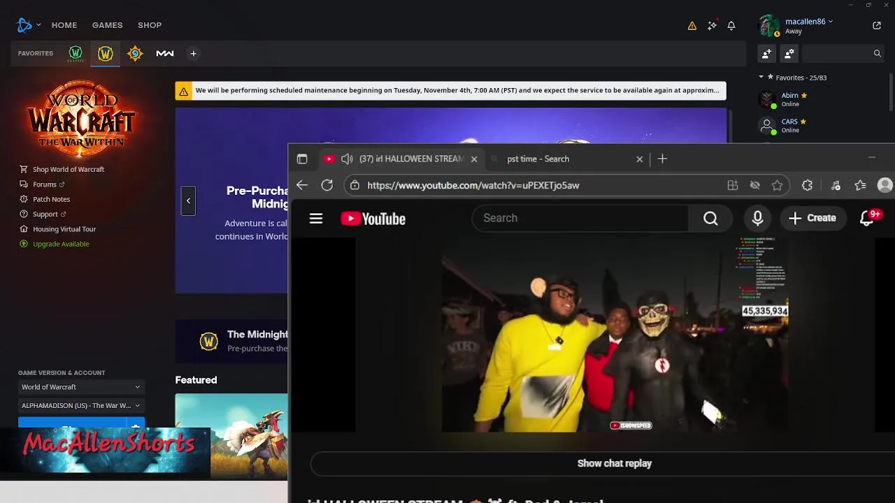Select WoW Classic in the favorites bar
895x503 pixels.
(76, 53)
